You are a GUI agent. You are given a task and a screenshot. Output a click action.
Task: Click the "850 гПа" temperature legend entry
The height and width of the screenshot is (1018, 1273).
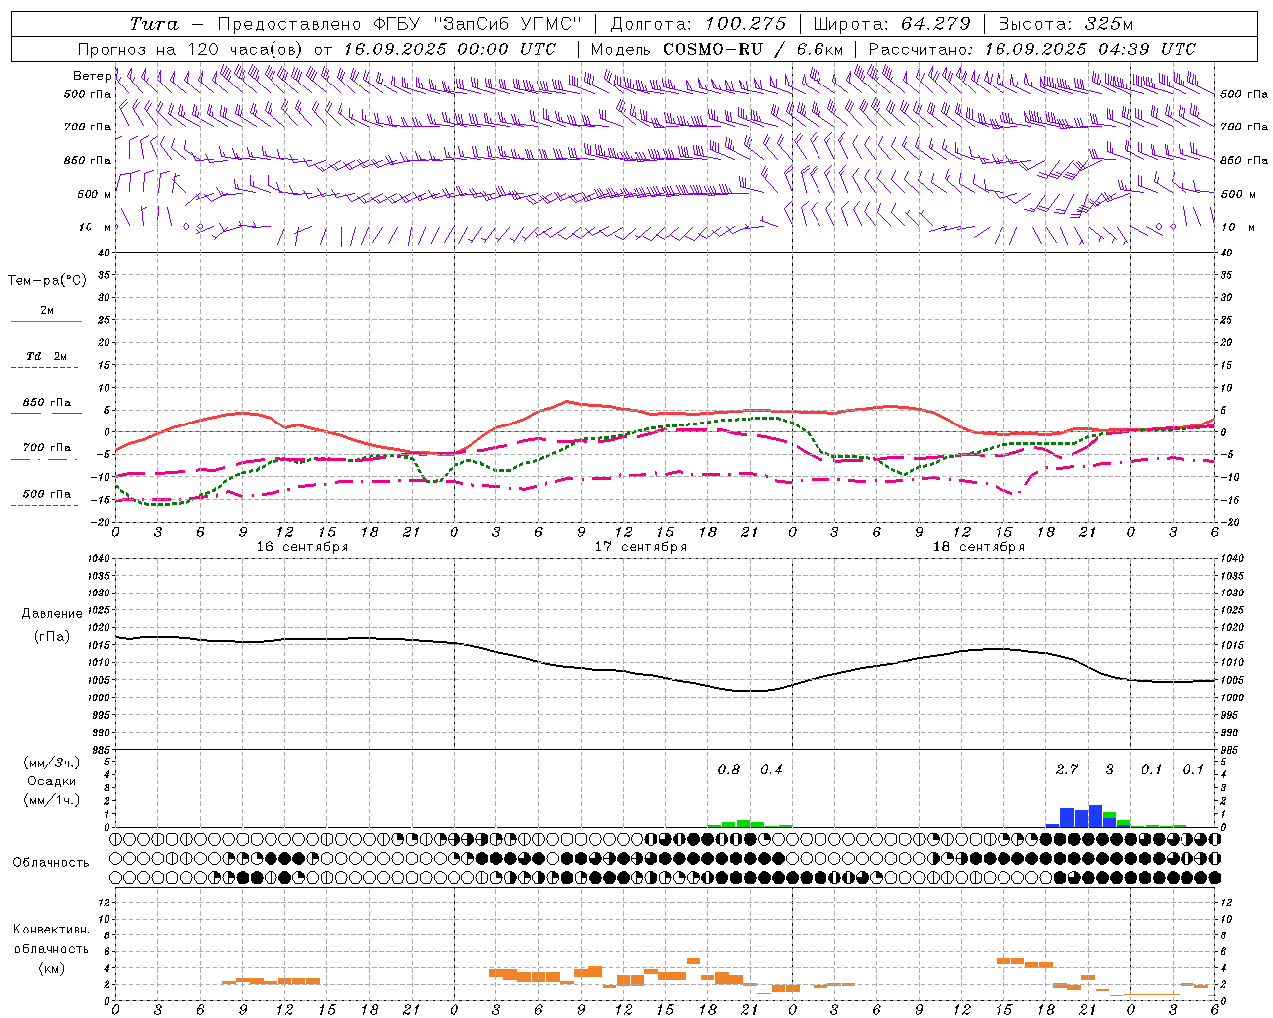click(47, 403)
